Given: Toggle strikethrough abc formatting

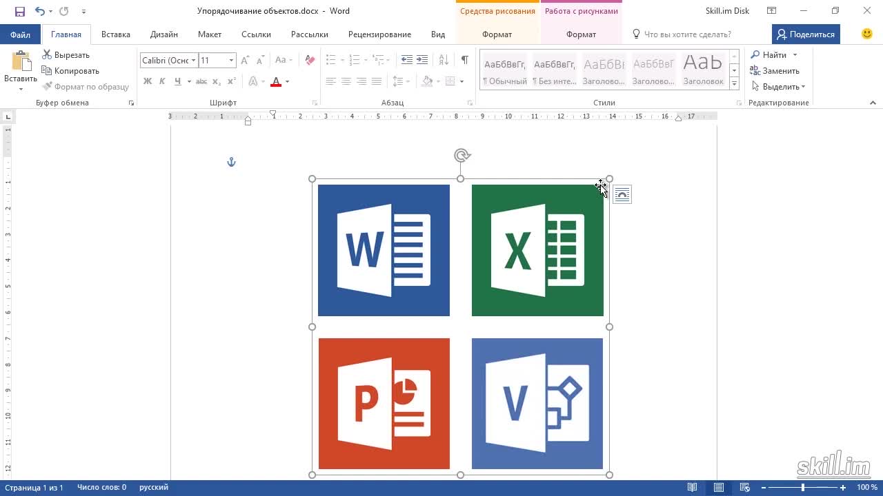Looking at the screenshot, I should pyautogui.click(x=201, y=81).
